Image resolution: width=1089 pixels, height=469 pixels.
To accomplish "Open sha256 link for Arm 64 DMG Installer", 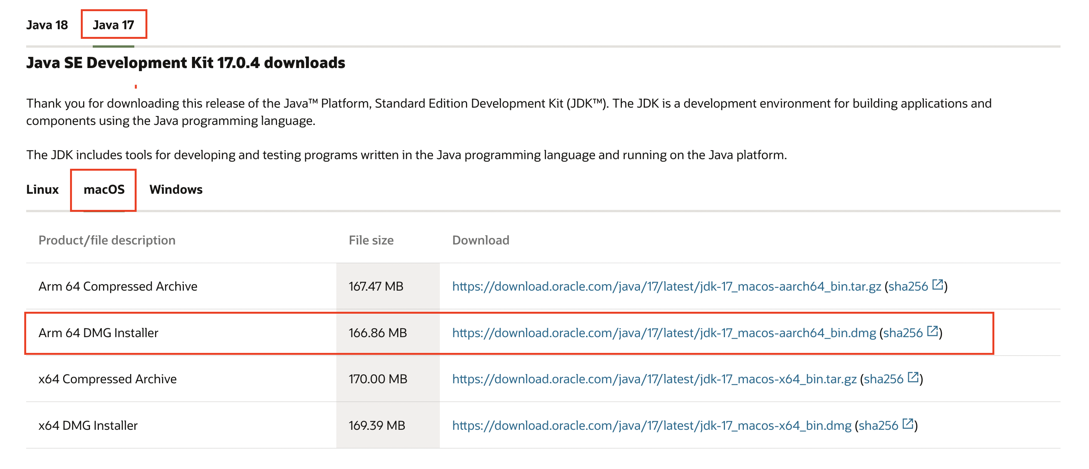I will point(903,333).
